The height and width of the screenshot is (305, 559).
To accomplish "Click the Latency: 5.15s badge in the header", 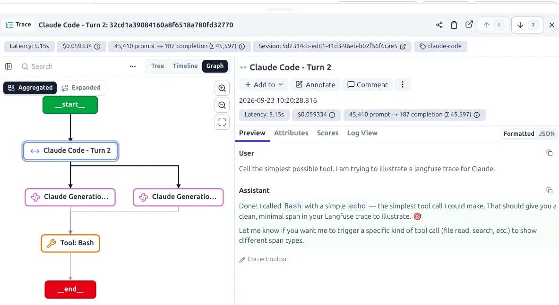I will coord(29,46).
